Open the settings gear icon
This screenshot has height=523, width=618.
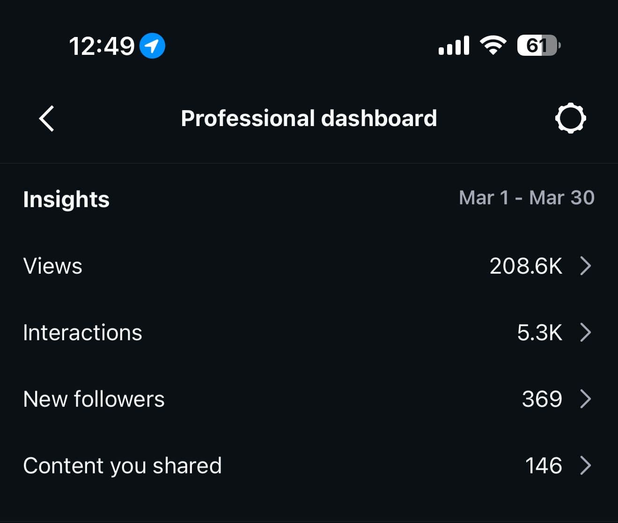point(570,119)
